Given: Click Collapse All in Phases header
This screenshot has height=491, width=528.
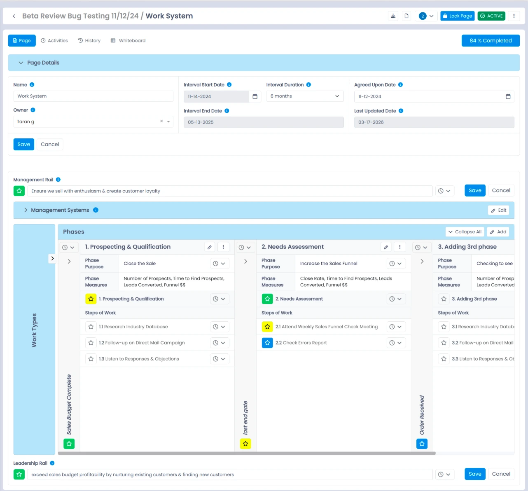Looking at the screenshot, I should click(465, 232).
